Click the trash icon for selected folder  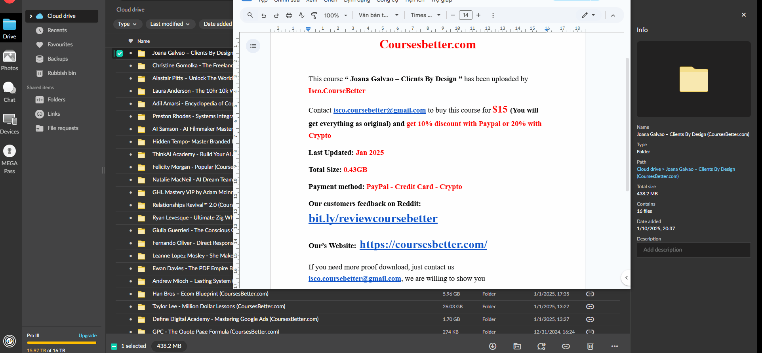pyautogui.click(x=590, y=346)
